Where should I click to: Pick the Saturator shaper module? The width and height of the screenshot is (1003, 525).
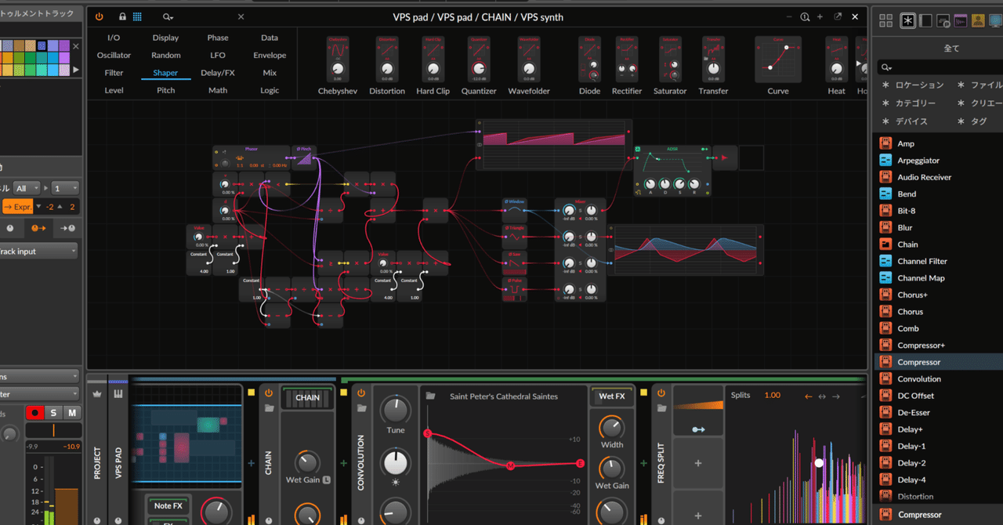click(x=670, y=66)
